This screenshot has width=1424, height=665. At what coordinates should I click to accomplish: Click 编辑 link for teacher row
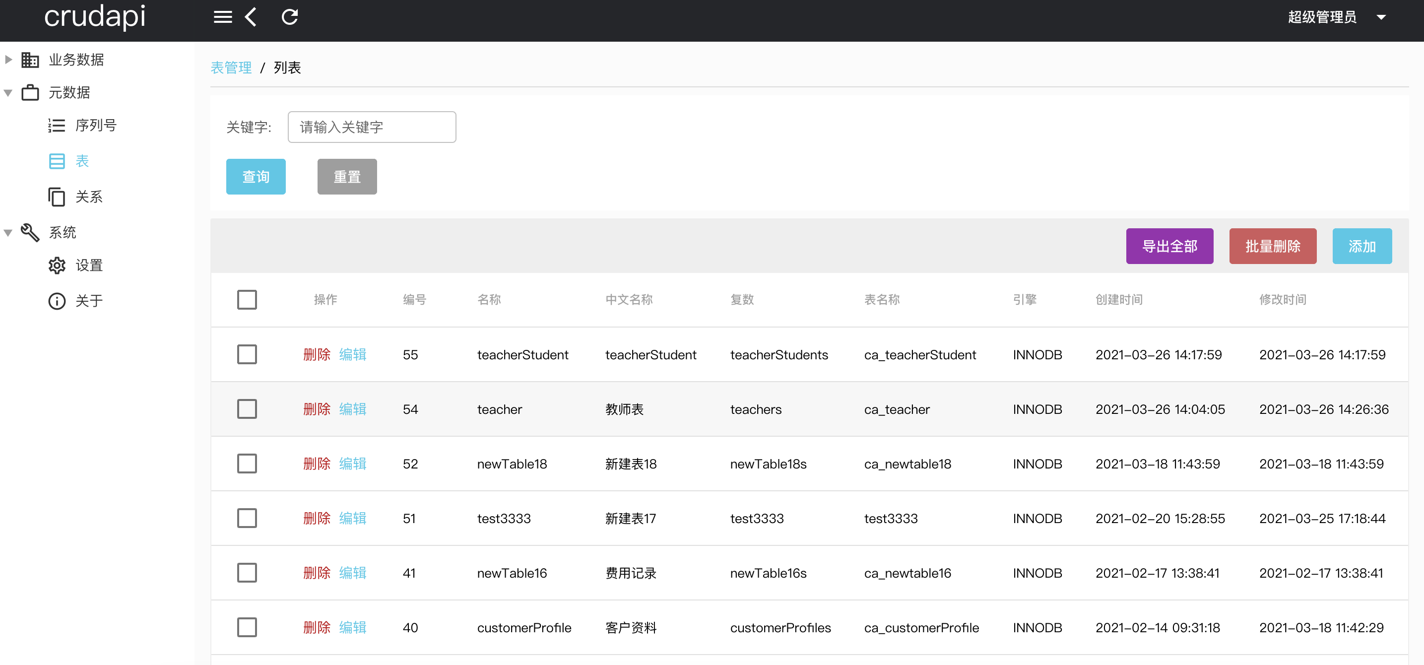point(352,409)
